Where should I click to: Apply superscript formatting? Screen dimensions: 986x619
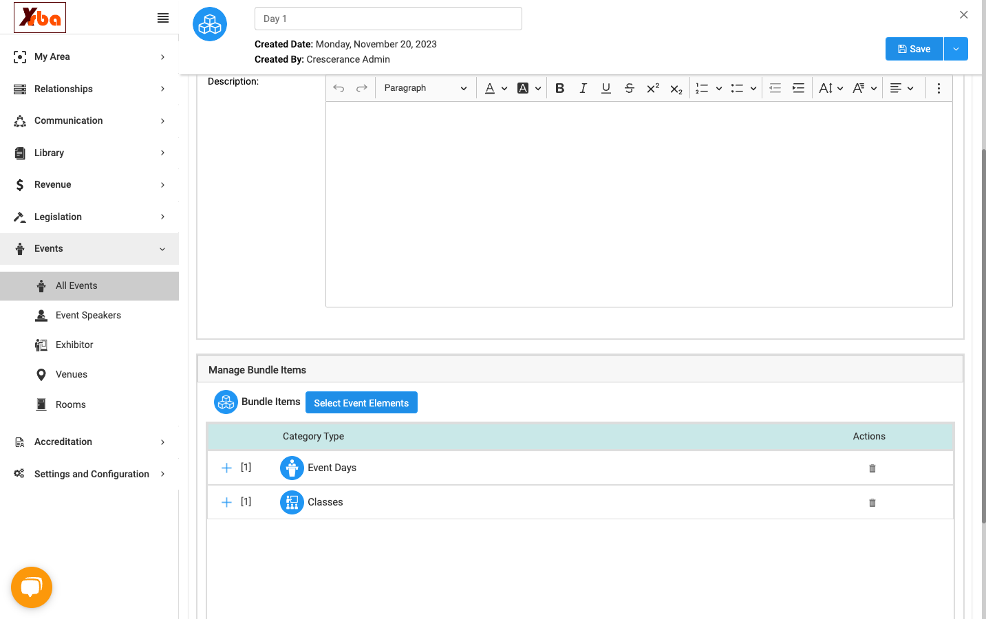point(653,88)
